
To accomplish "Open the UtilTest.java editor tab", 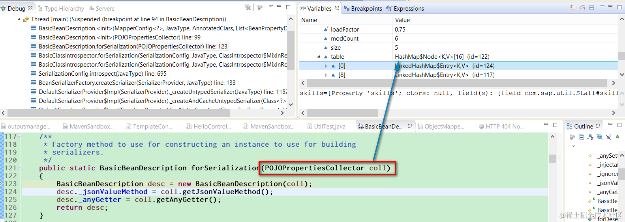I will coord(326,127).
